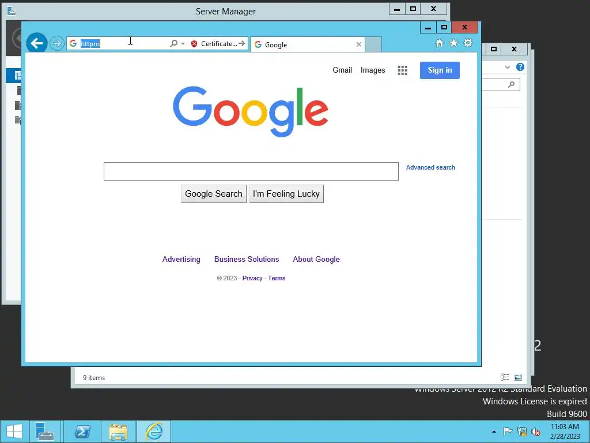Select the Google browser tab
590x443 pixels.
pos(308,44)
